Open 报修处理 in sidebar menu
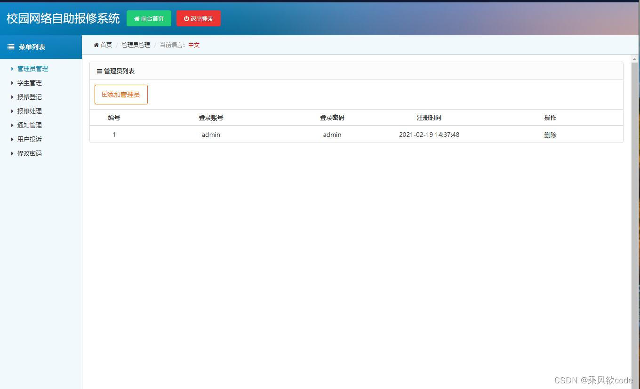Image resolution: width=640 pixels, height=389 pixels. coord(30,111)
